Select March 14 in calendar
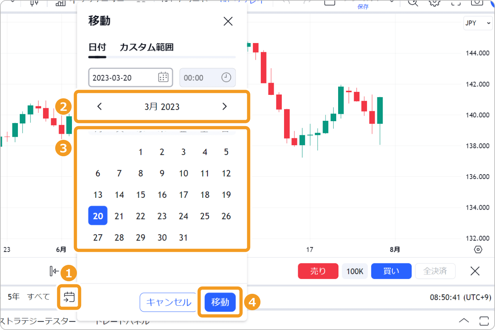The image size is (495, 330). pyautogui.click(x=119, y=195)
